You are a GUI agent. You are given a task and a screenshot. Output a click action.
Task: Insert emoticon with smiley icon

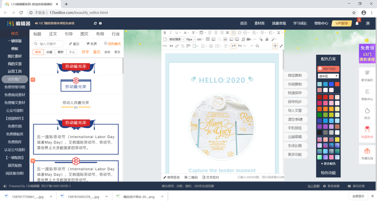(x=211, y=46)
